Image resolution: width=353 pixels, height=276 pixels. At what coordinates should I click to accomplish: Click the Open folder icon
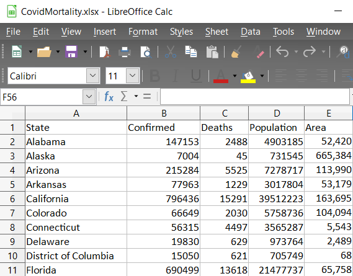pyautogui.click(x=44, y=51)
